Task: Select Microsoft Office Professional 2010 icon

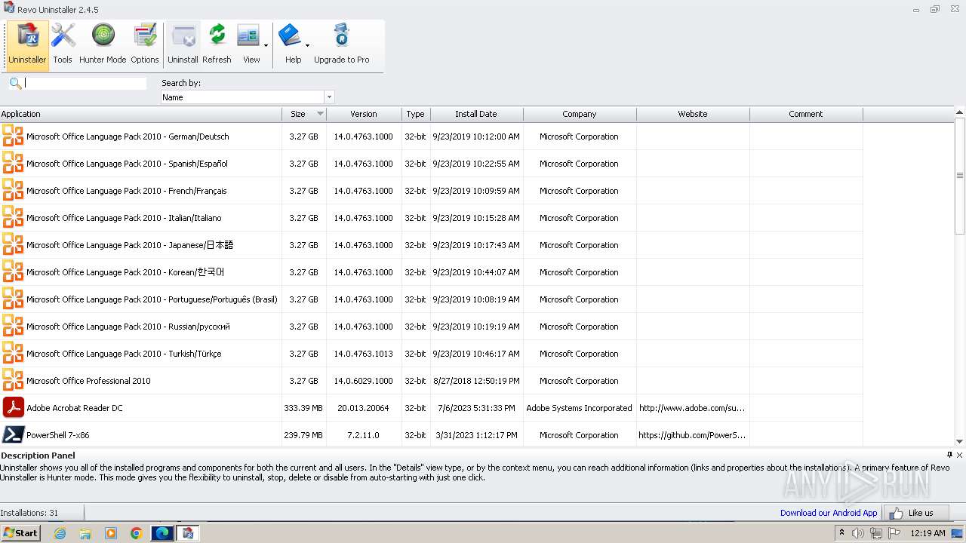Action: click(x=13, y=380)
